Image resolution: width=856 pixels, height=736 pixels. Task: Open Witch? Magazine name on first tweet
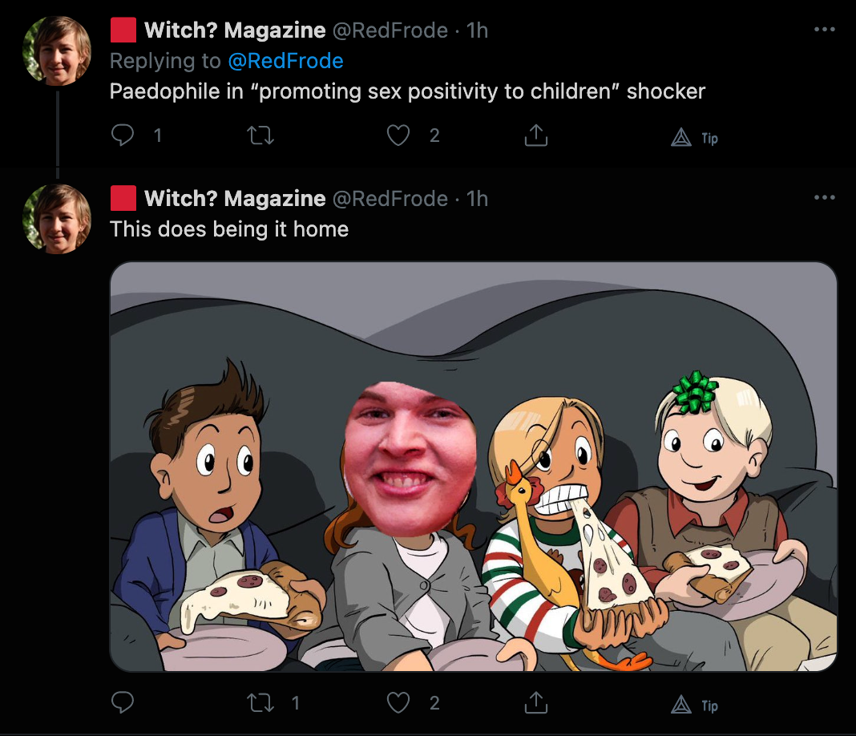[x=235, y=30]
